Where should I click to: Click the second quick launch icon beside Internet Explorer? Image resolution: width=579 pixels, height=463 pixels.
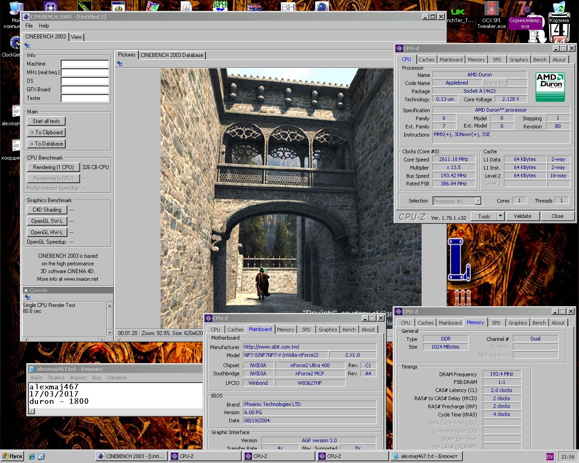tap(41, 456)
